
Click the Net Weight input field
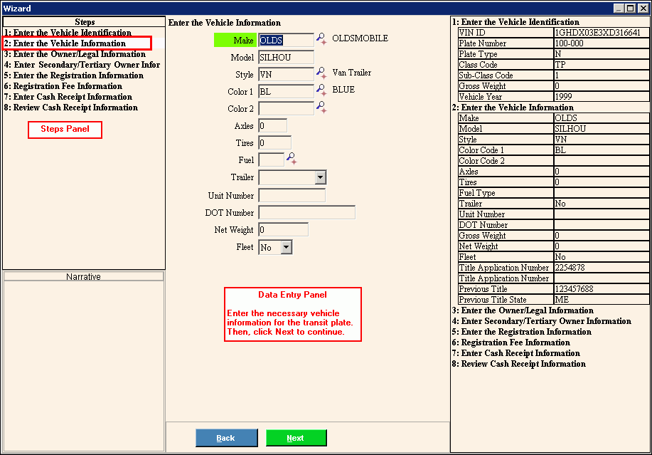[283, 230]
